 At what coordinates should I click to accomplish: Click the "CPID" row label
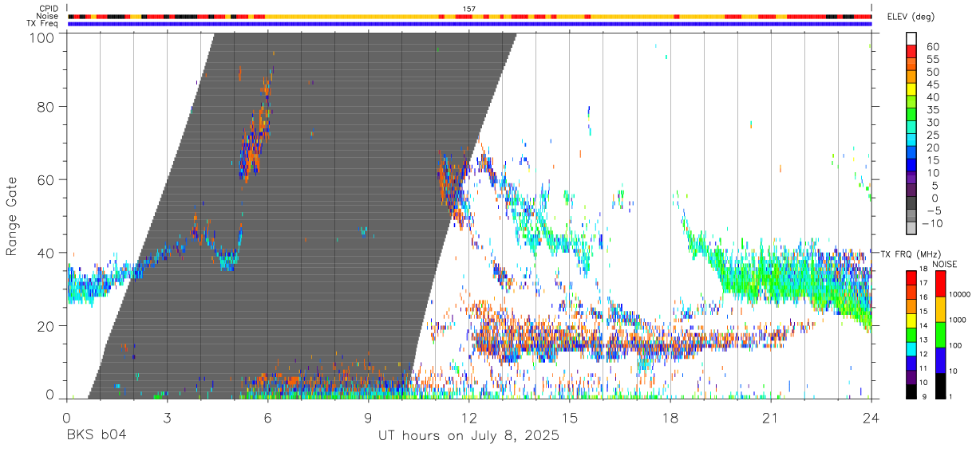(x=48, y=9)
